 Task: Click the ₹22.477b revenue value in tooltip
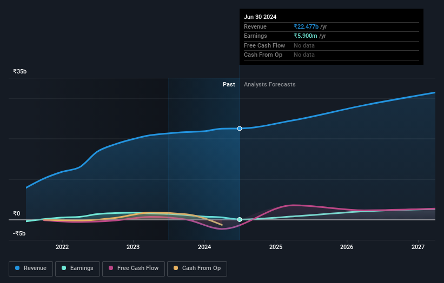tap(306, 26)
